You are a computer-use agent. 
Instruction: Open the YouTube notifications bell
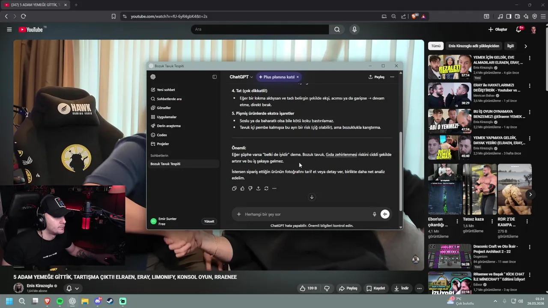click(x=519, y=30)
